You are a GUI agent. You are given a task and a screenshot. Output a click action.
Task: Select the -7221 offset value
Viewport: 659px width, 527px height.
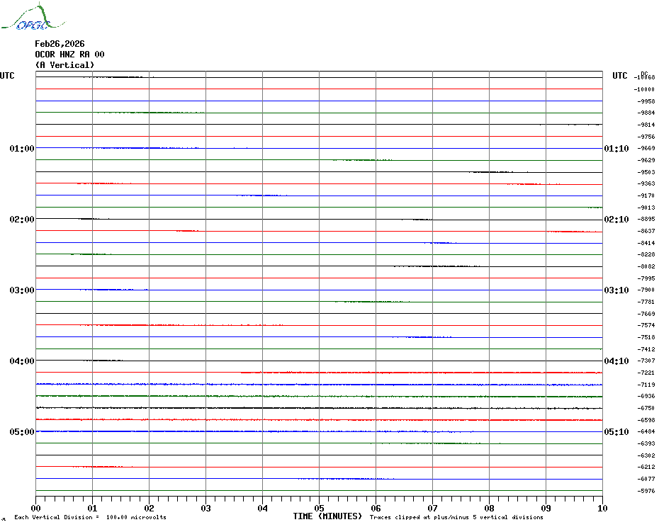[x=646, y=373]
